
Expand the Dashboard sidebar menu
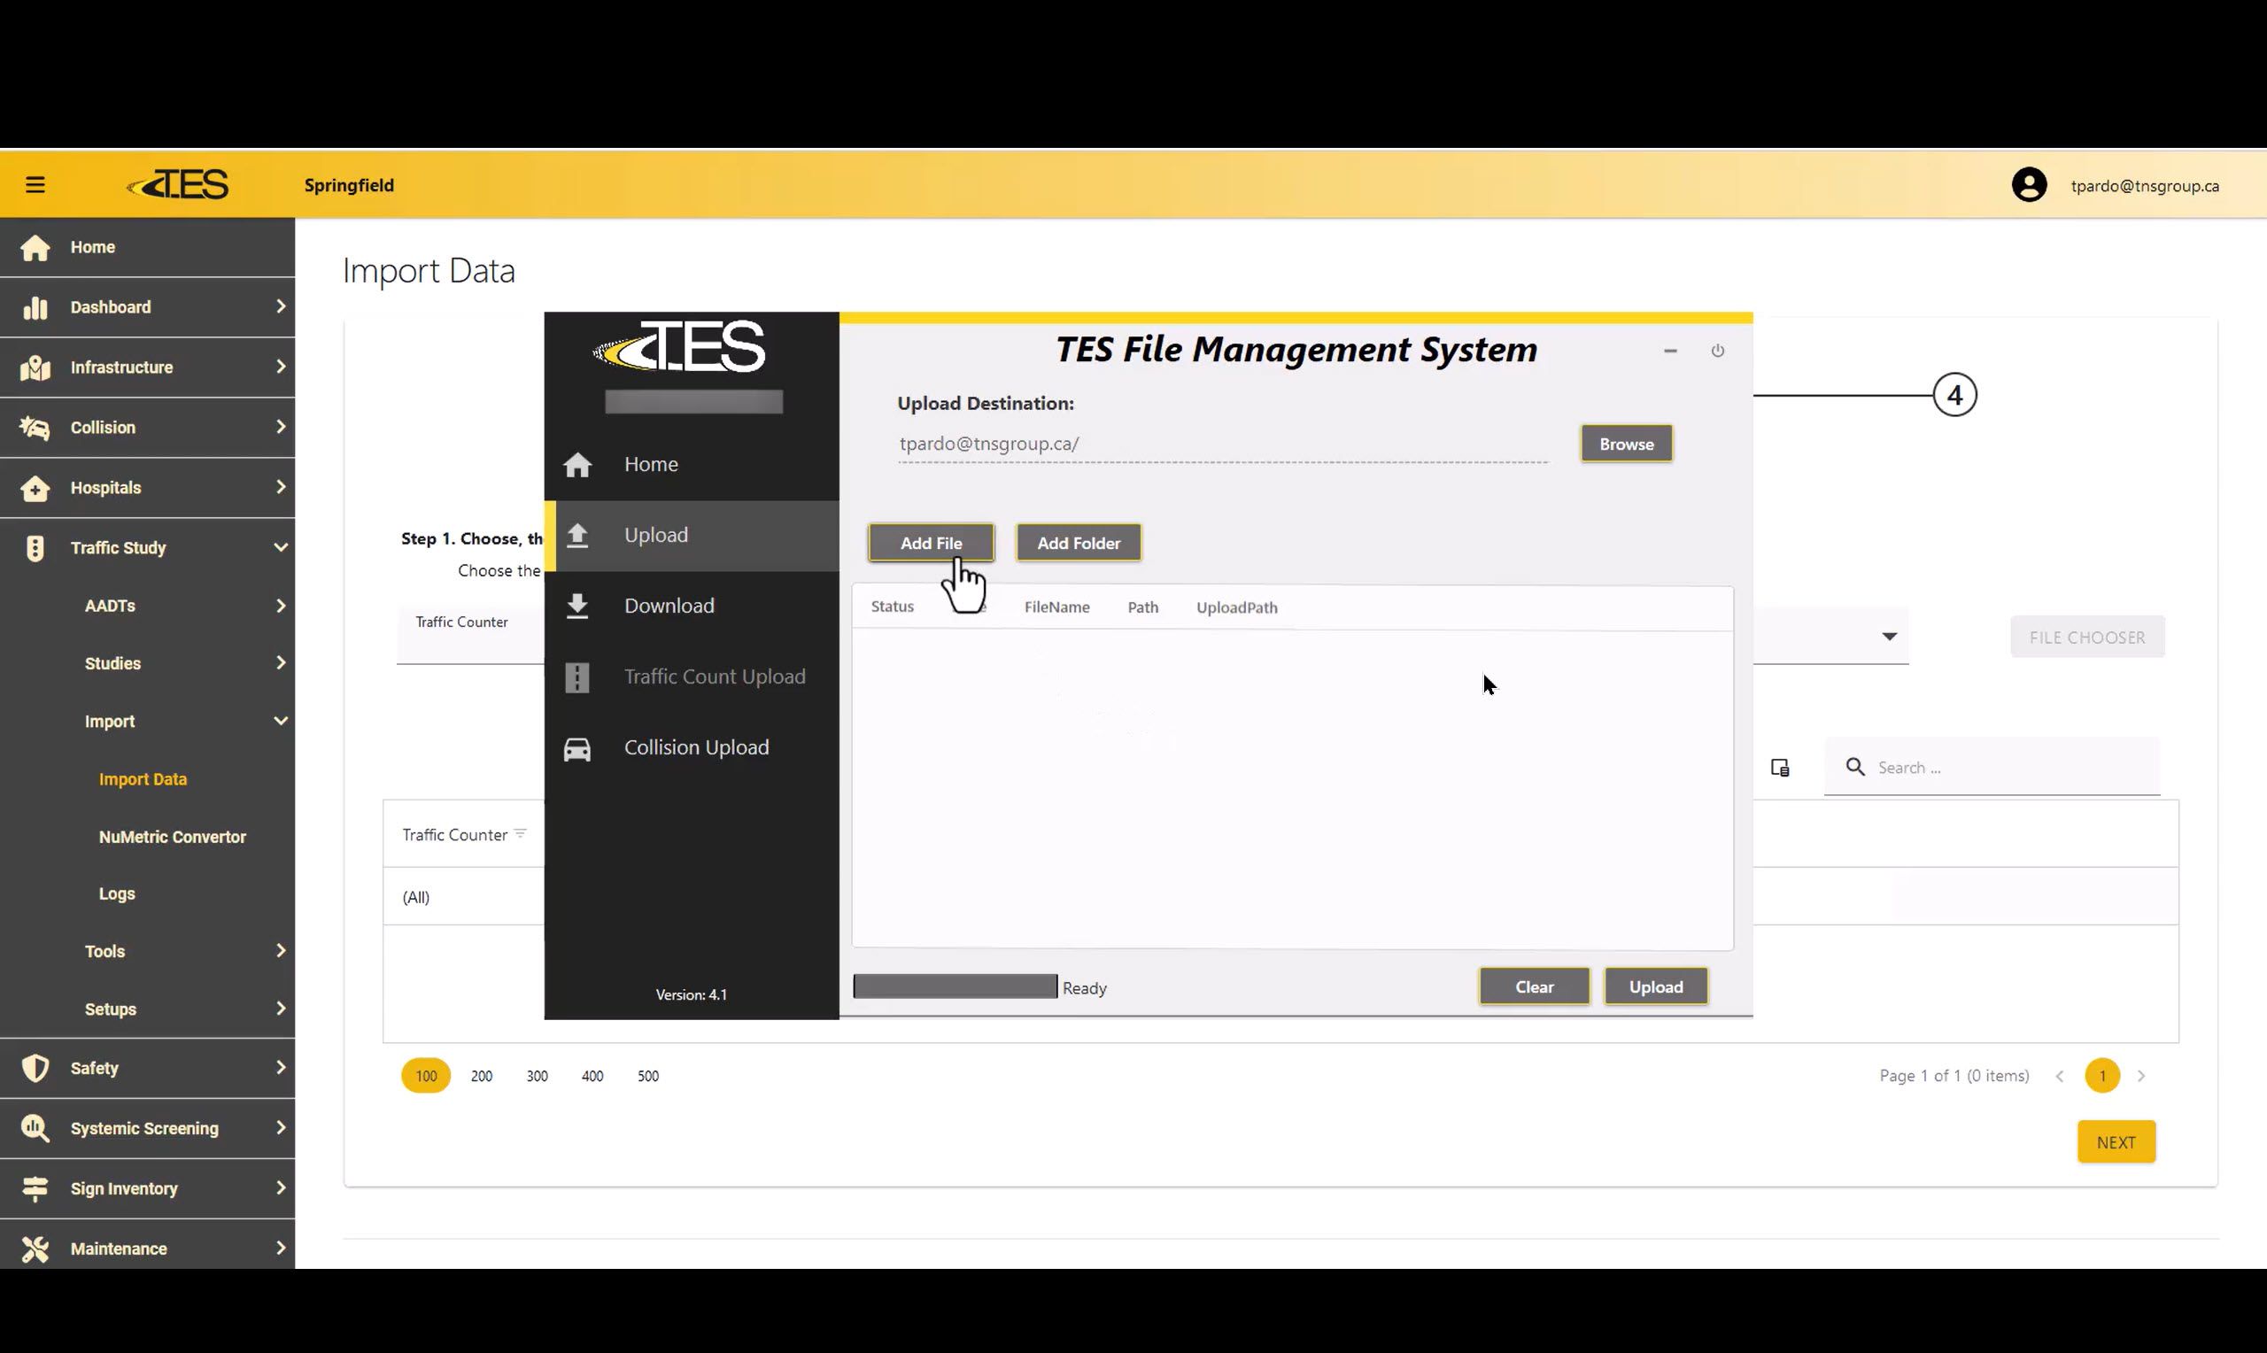(280, 307)
